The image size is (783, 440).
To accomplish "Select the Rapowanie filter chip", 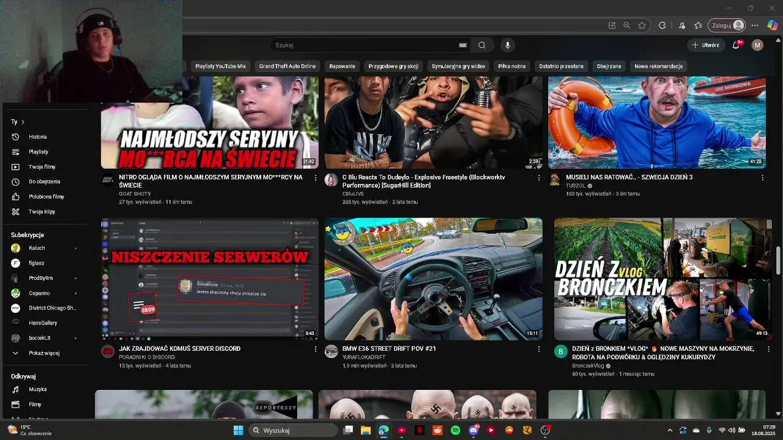I will click(342, 66).
